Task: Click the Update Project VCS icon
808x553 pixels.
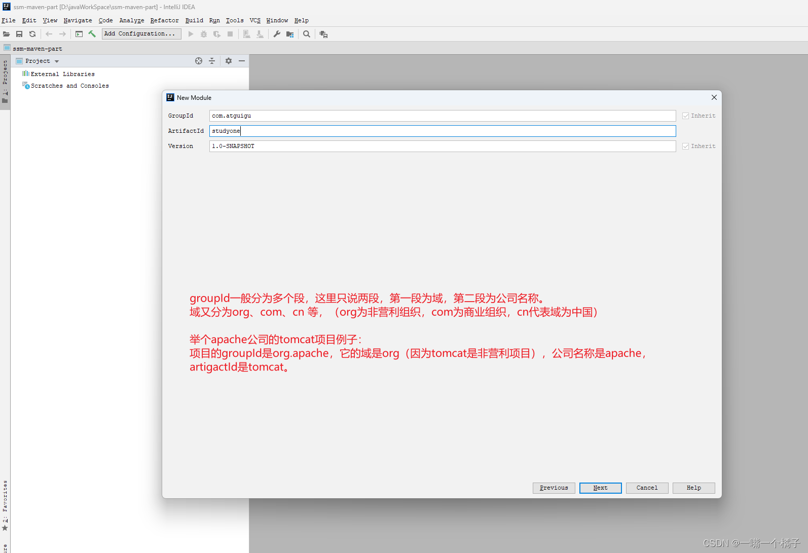Action: 247,34
